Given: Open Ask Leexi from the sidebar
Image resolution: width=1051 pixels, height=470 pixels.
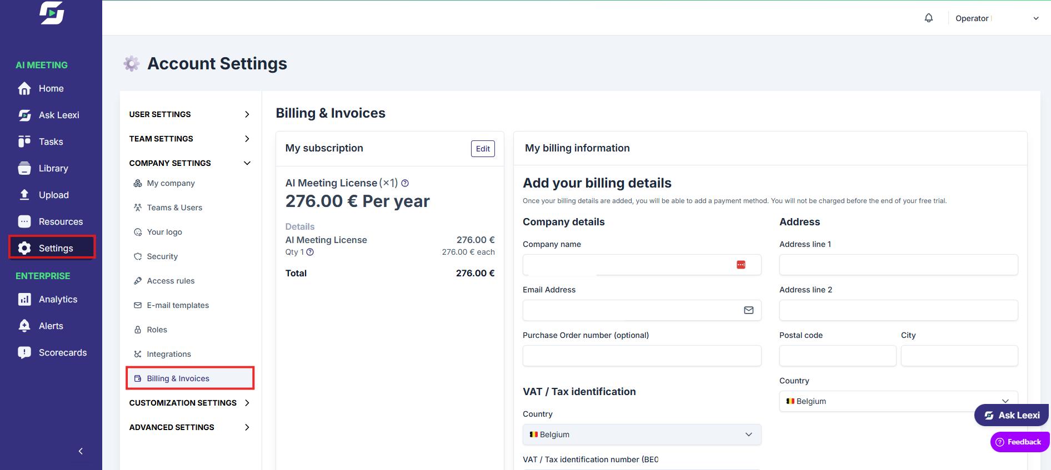Looking at the screenshot, I should tap(48, 115).
